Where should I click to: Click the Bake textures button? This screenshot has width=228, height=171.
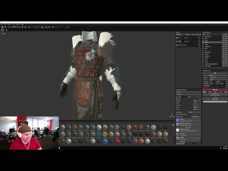[x=195, y=117]
